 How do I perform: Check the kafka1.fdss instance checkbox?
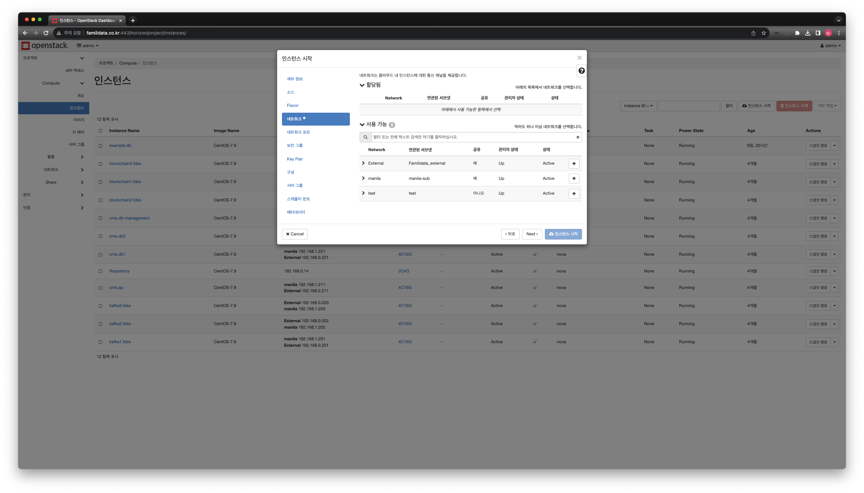[100, 342]
